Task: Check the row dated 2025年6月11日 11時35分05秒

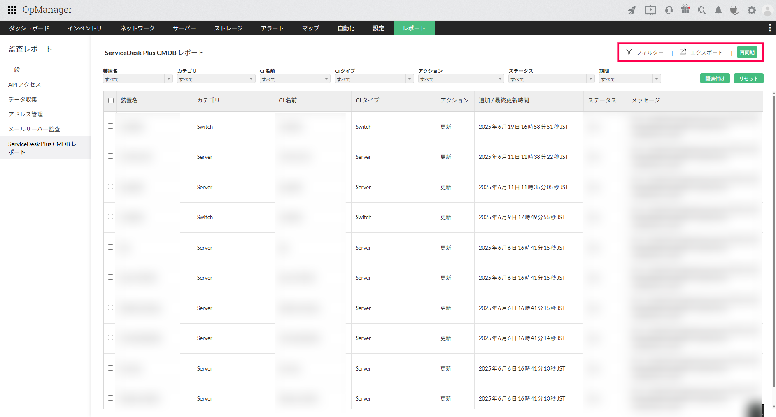Action: 110,187
